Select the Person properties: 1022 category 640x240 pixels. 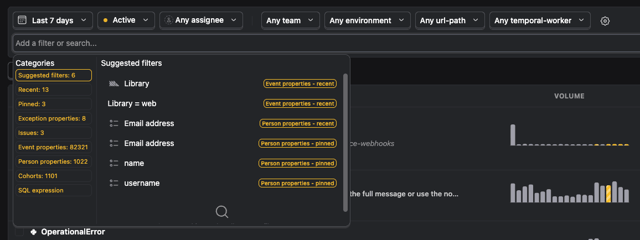click(54, 161)
